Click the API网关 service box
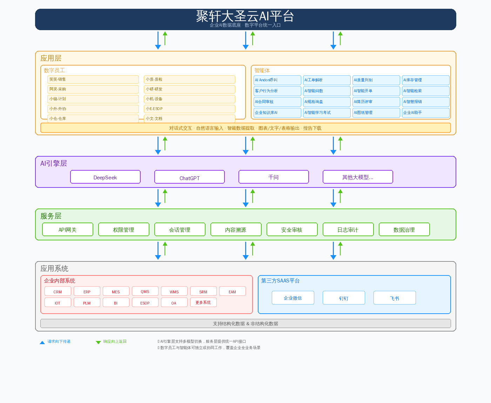This screenshot has width=491, height=403. tap(68, 230)
